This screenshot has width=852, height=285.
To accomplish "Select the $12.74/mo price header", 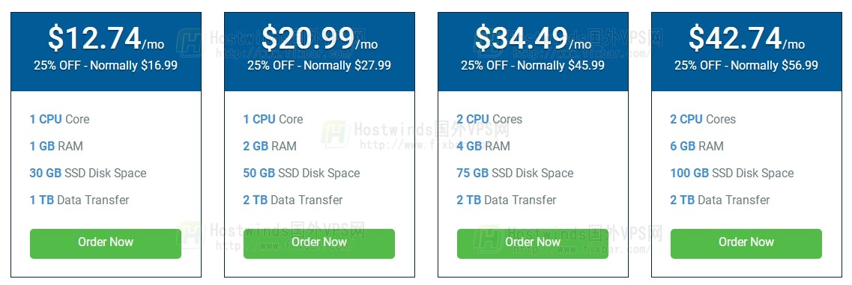I will pyautogui.click(x=106, y=38).
